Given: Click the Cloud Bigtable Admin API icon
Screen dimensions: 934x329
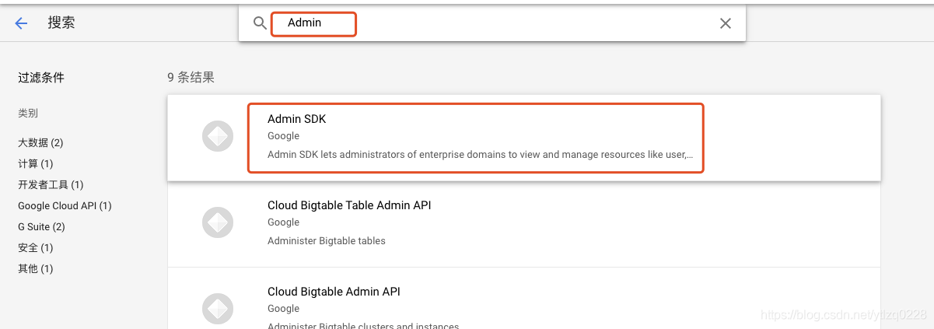Looking at the screenshot, I should point(218,309).
